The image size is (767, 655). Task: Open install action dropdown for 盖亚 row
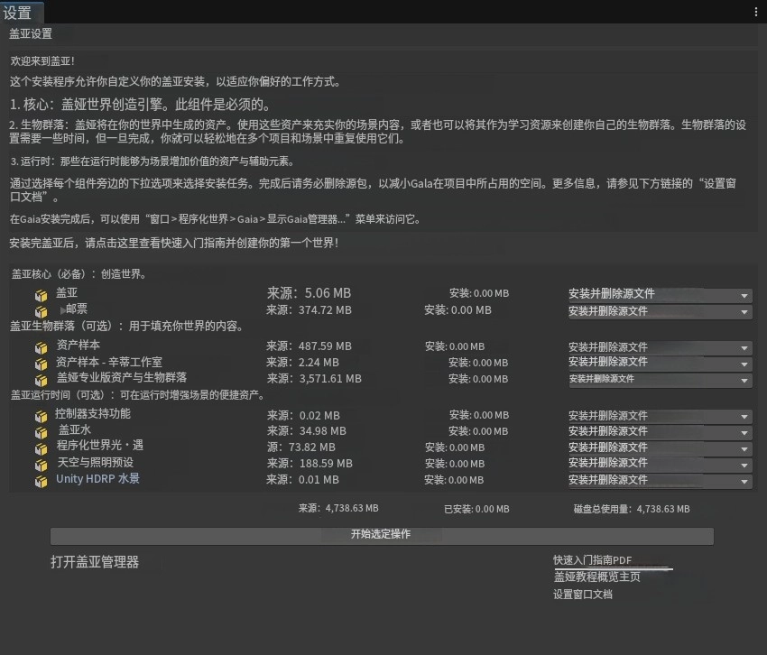pyautogui.click(x=660, y=294)
